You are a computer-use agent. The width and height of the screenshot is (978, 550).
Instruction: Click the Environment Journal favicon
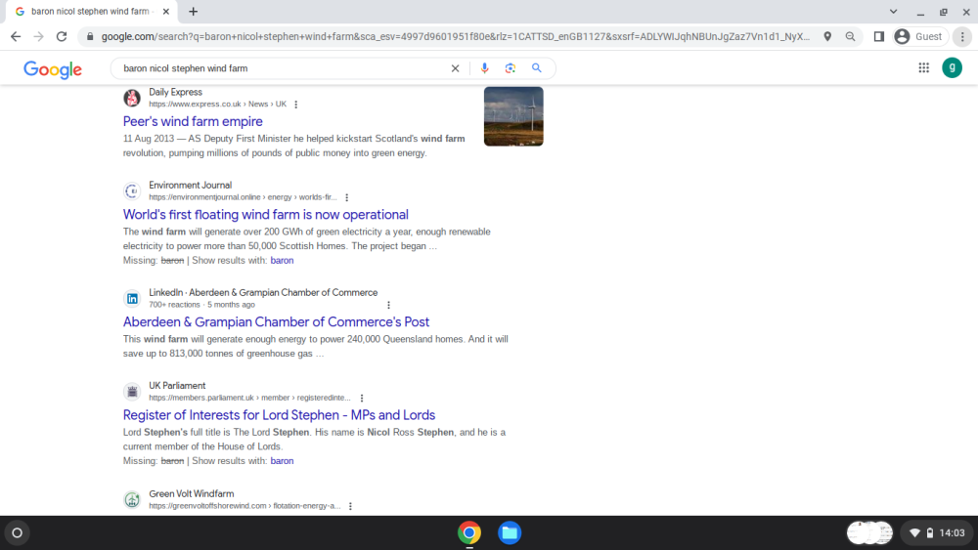[132, 191]
